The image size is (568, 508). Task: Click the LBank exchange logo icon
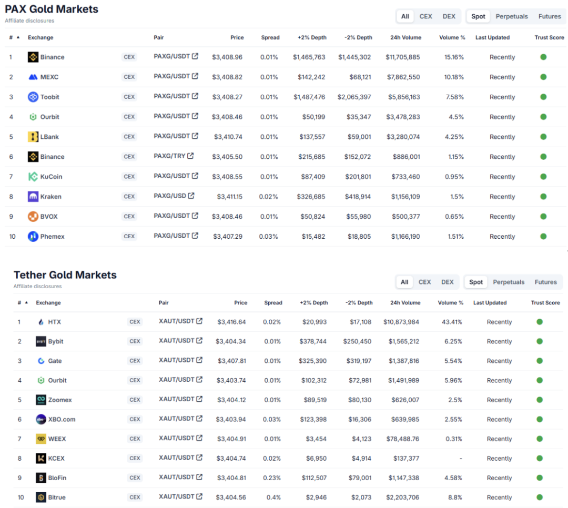click(33, 137)
